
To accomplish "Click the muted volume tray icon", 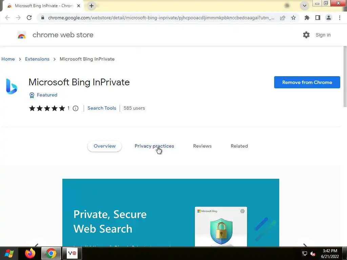I will point(313,254).
